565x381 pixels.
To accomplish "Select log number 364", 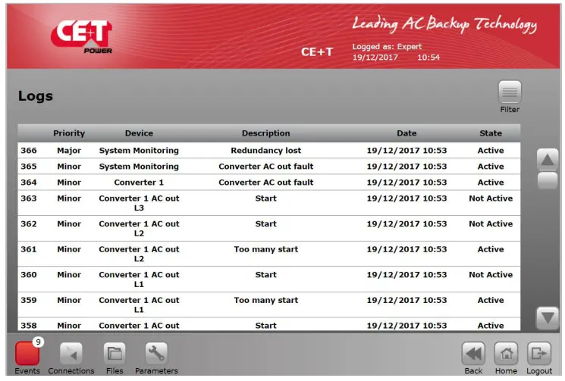I will (x=29, y=183).
